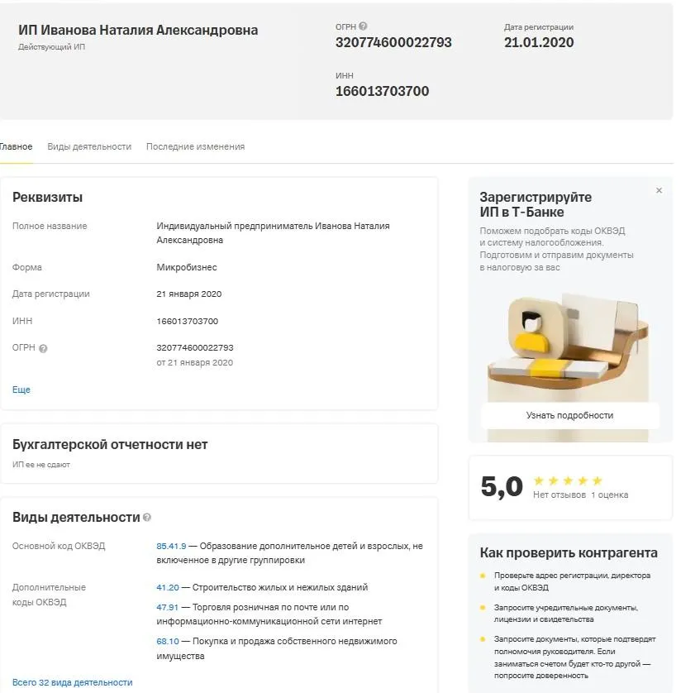Click the first rating star
This screenshot has height=693, width=681.
pos(538,480)
